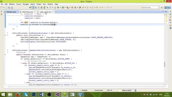172x97 pixels.
Task: Open the Help menu
Action: 56,4
